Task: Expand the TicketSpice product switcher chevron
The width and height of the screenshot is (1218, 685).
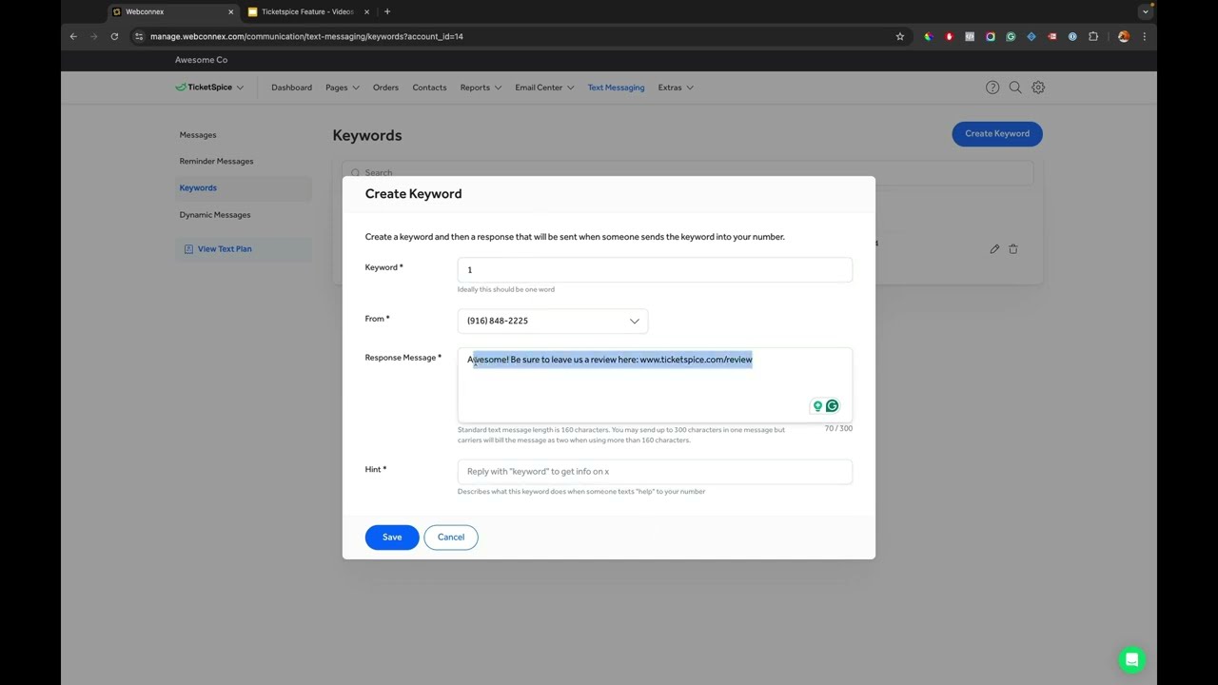Action: [x=240, y=88]
